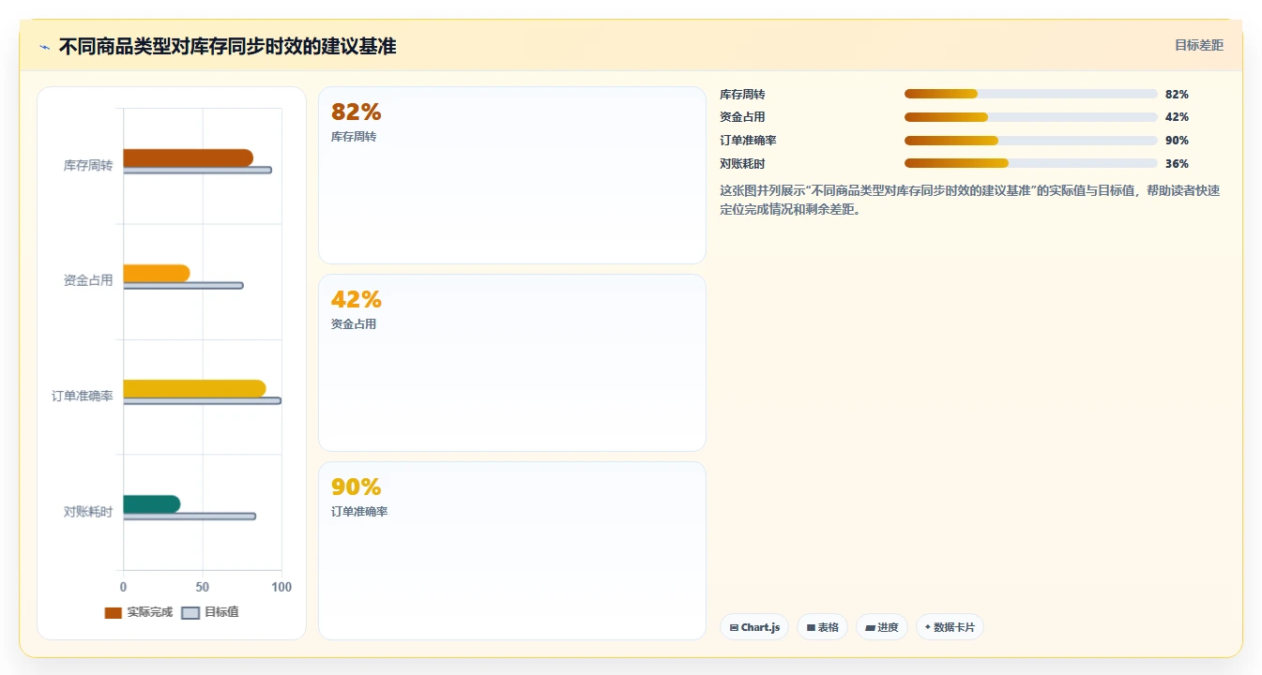1262x675 pixels.
Task: Click the gray target bar for 资金占用
Action: [183, 285]
